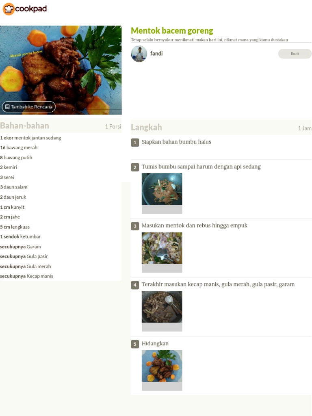This screenshot has width=312, height=416.
Task: Click the '1 Porsi' serving label
Action: point(113,127)
